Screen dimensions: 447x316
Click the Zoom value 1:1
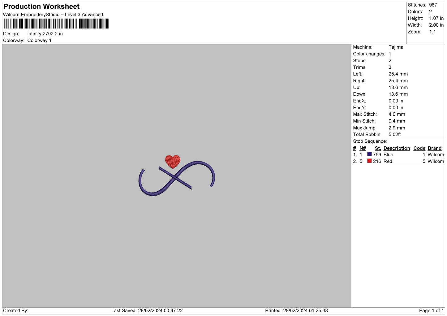432,32
